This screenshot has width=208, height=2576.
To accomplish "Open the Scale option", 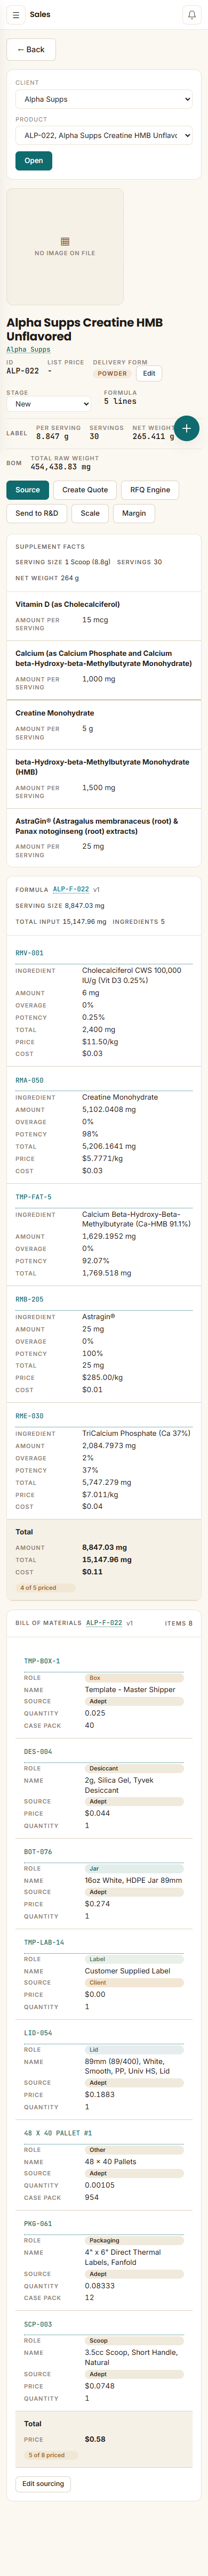I will coord(90,513).
